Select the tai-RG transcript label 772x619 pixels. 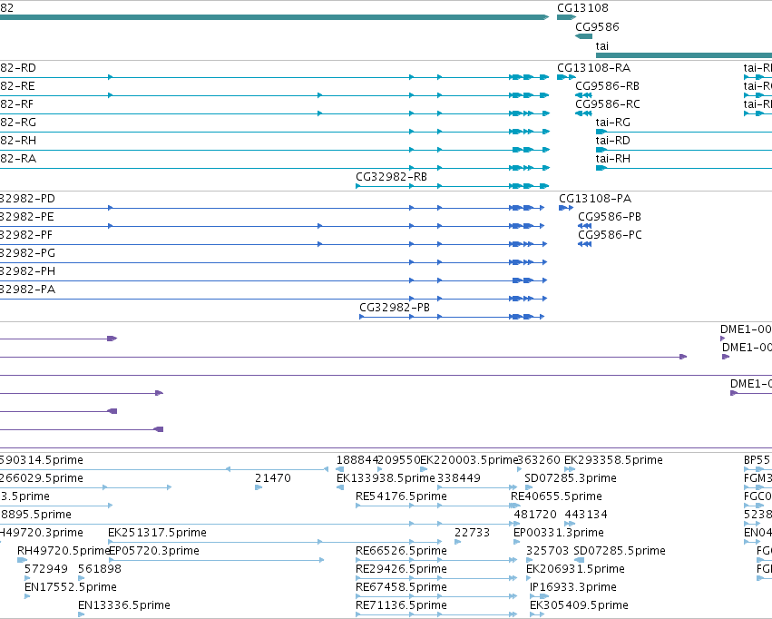point(613,123)
